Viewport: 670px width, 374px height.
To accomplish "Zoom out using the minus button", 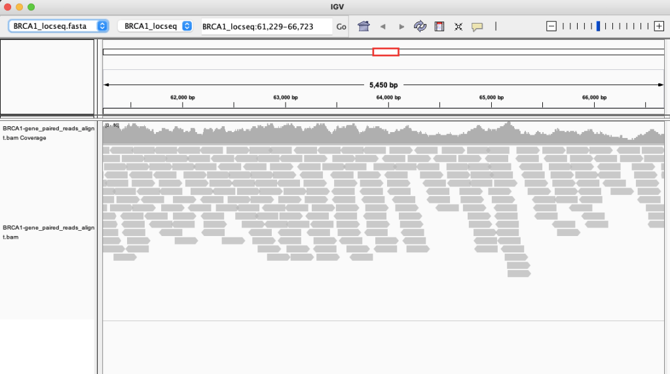I will click(x=551, y=26).
